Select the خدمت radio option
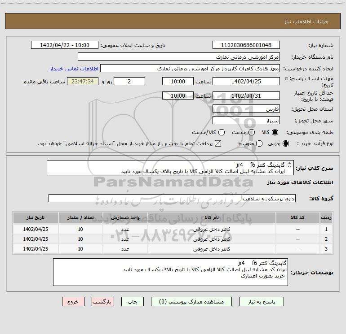 pyautogui.click(x=252, y=132)
